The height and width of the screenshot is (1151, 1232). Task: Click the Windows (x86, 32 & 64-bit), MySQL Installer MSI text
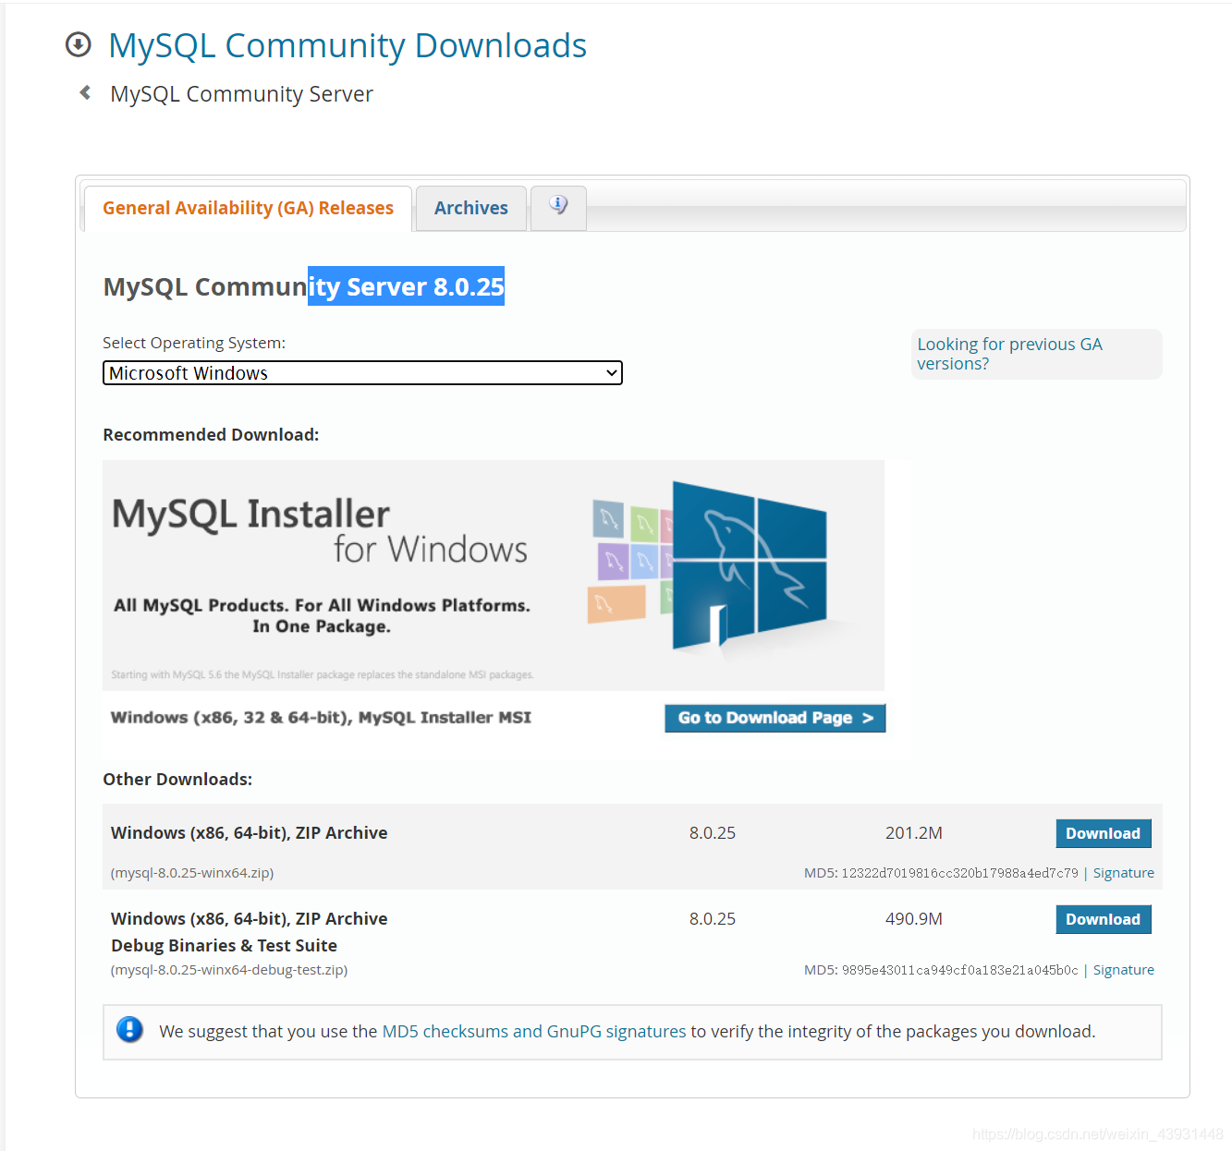pos(321,718)
